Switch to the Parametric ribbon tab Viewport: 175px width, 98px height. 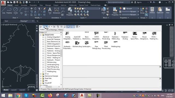[x=33, y=5]
